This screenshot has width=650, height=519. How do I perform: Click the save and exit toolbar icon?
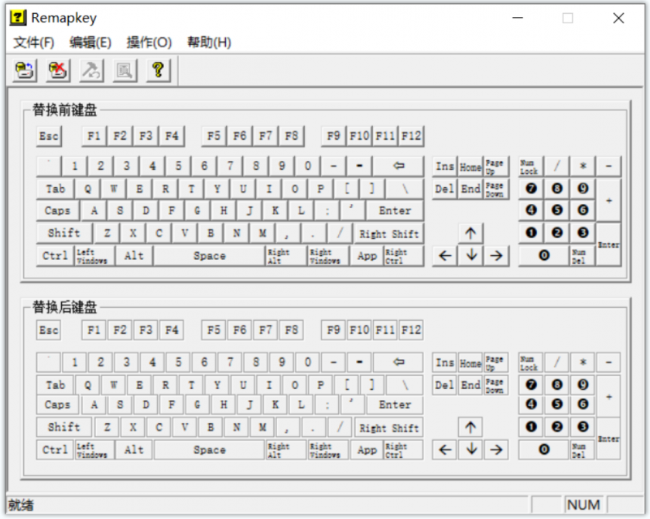click(x=26, y=70)
